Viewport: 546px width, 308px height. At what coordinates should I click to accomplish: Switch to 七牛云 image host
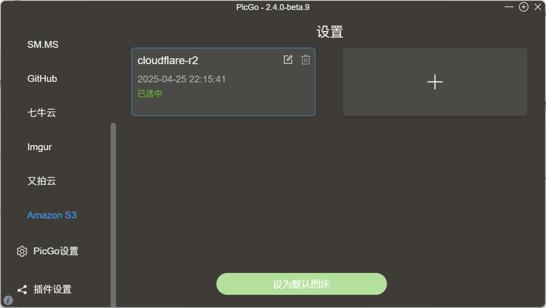click(41, 113)
